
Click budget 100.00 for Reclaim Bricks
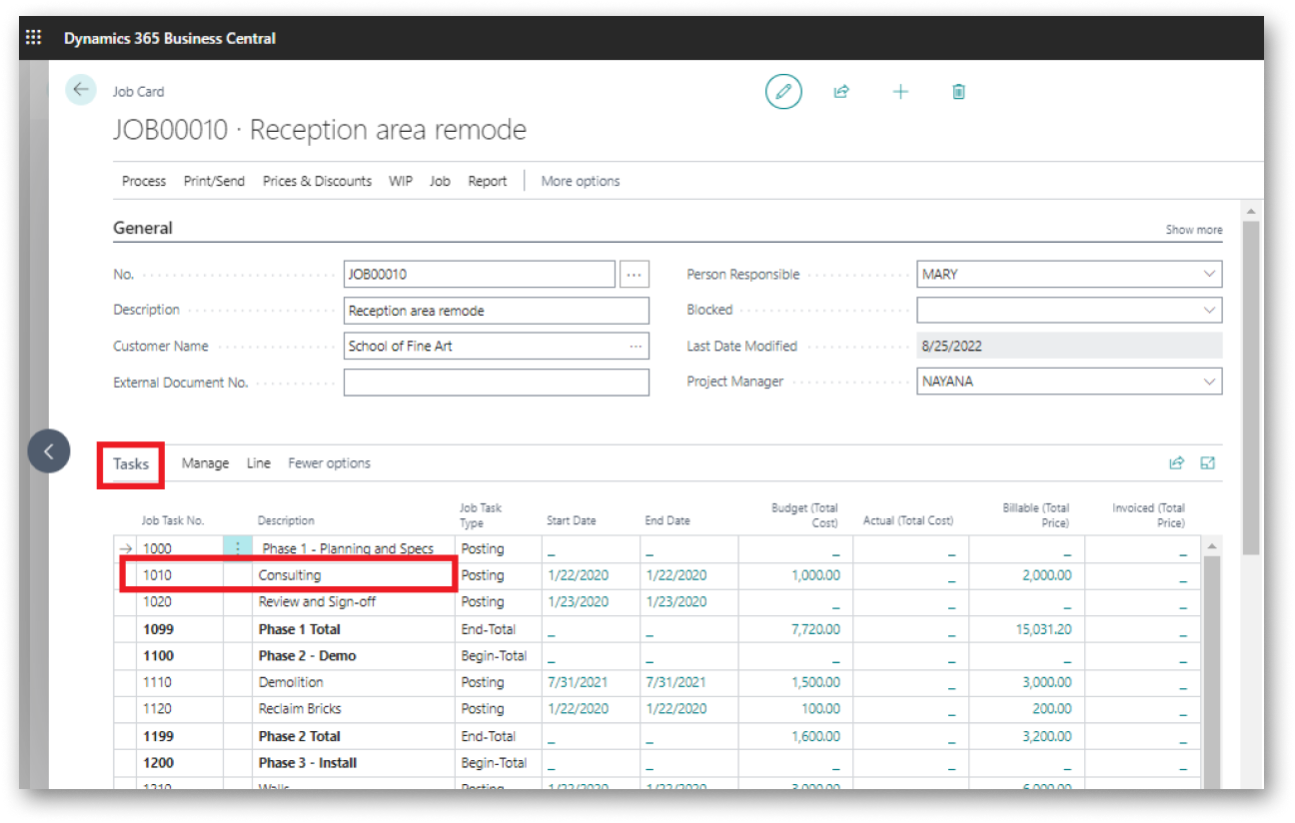click(821, 709)
